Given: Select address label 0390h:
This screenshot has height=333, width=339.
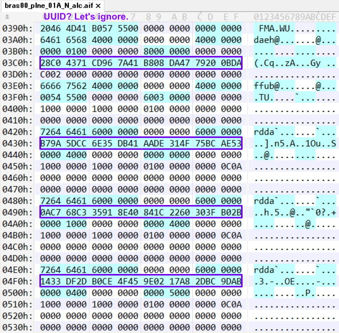Looking at the screenshot, I should (x=18, y=28).
